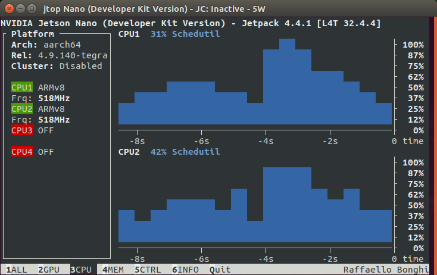Switch to the 1ALL tab
The image size is (437, 275).
pos(17,270)
